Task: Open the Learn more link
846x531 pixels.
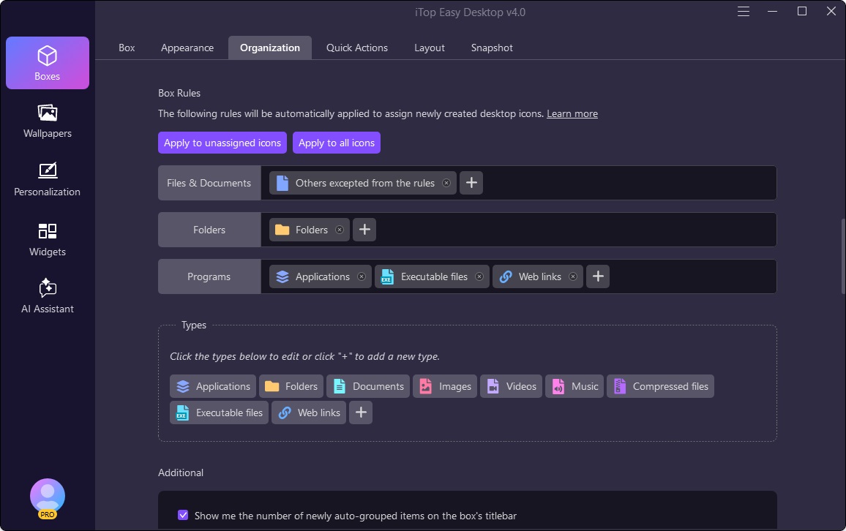Action: tap(572, 113)
